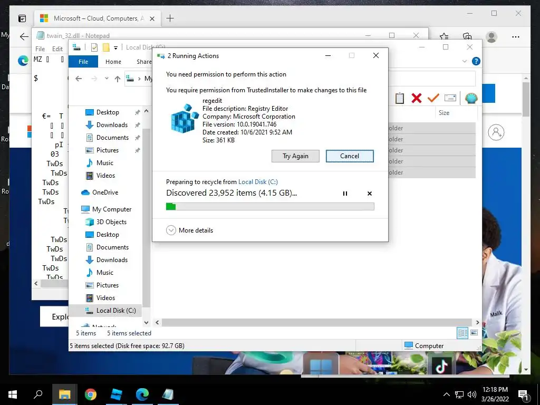The image size is (540, 405).
Task: Select pinned Documents in Quick access
Action: 112,138
